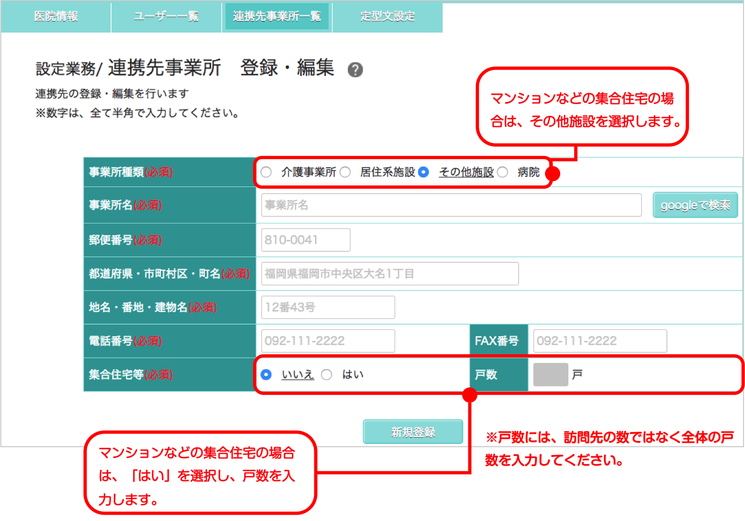Screen dimensions: 745x521
Task: Focus the 地名・番地・建物名 input field
Action: coord(328,307)
